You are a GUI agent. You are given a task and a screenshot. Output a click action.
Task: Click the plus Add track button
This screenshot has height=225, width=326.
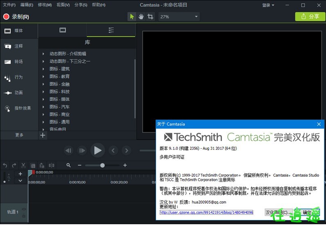pyautogui.click(x=20, y=174)
